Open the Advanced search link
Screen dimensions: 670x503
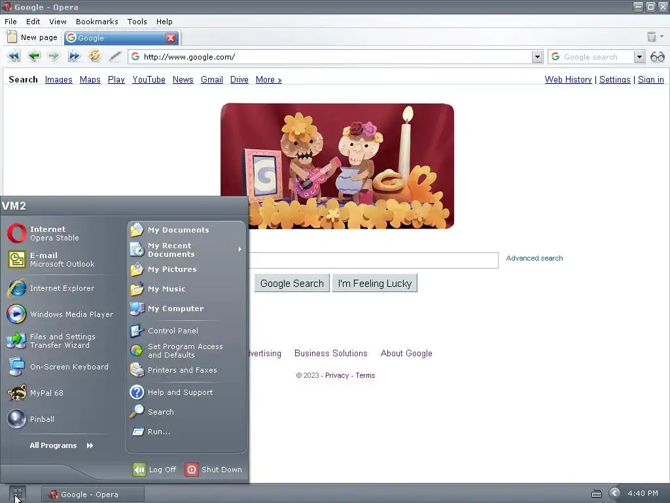535,258
